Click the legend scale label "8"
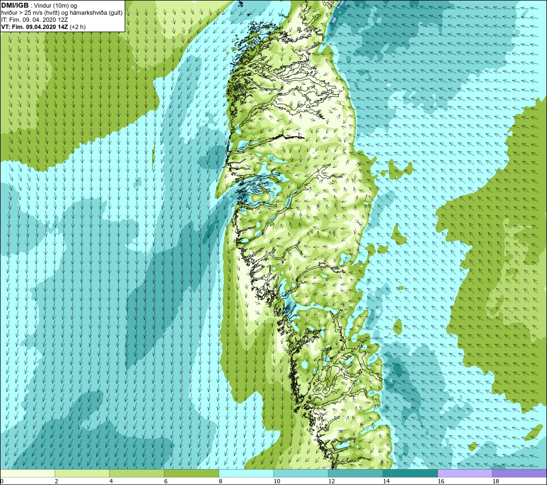The image size is (547, 485). [220, 481]
